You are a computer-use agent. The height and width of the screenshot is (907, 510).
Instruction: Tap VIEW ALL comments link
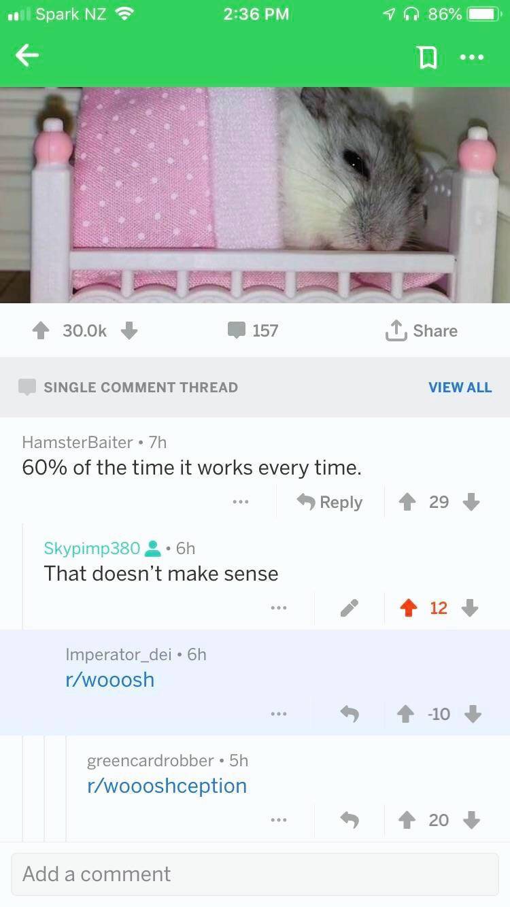tap(460, 387)
